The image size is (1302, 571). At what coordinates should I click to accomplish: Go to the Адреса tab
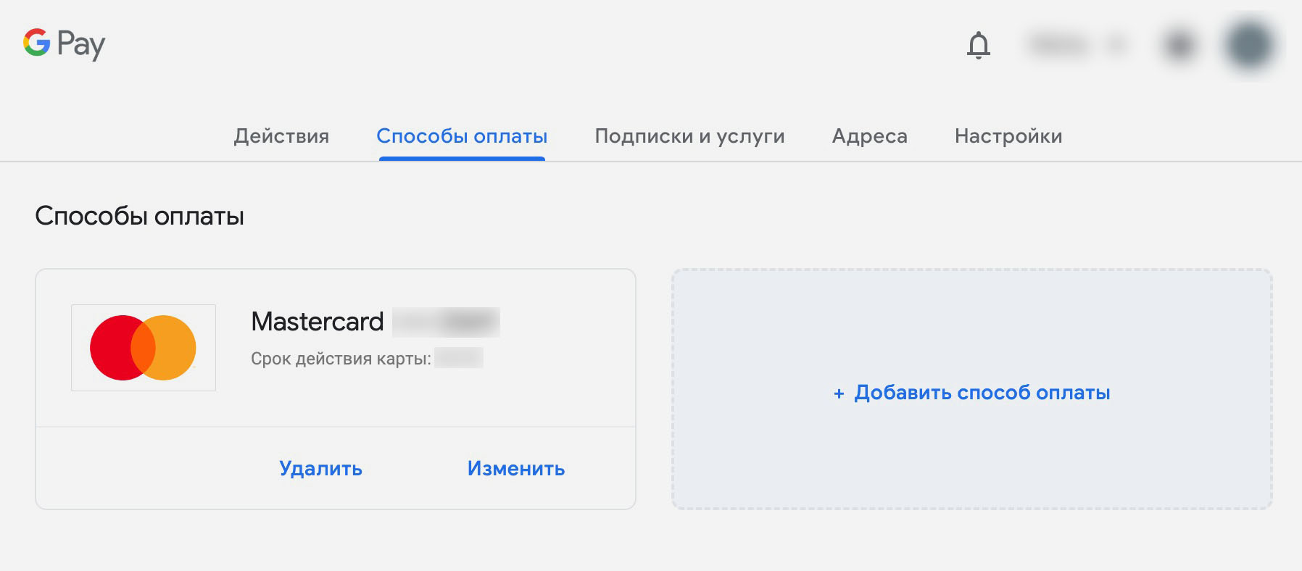pyautogui.click(x=869, y=136)
